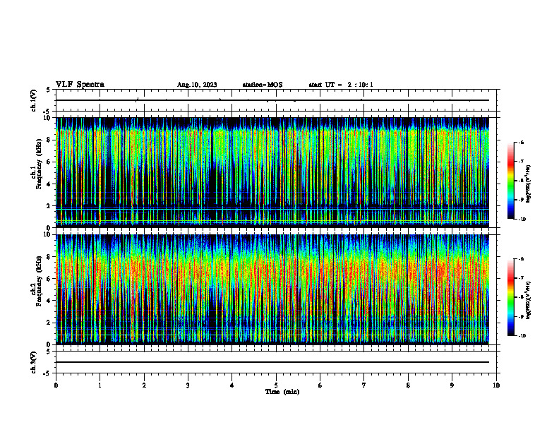Click the ch.3(V) lower tick "-5"

click(x=47, y=373)
